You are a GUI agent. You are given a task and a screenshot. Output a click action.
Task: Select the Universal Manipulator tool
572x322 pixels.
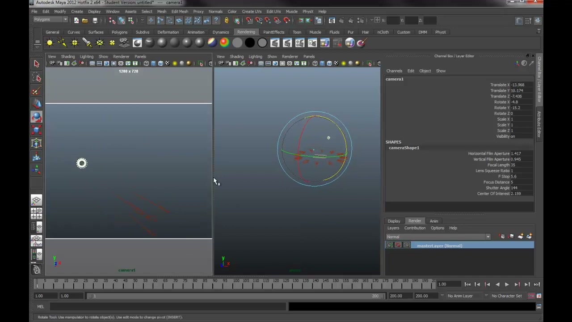37,143
